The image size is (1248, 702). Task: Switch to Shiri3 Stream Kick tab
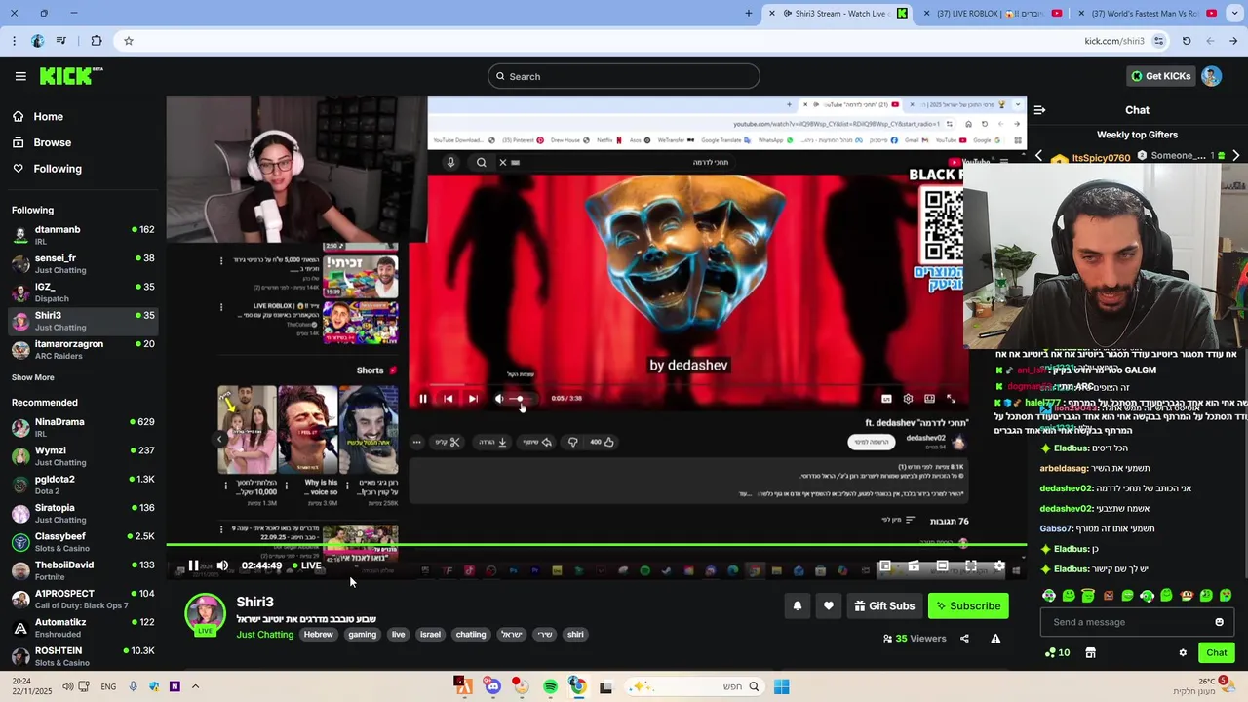tap(838, 13)
